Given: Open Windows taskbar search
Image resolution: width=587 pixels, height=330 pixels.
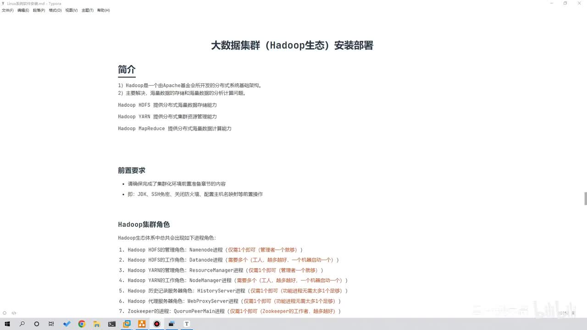Looking at the screenshot, I should tap(22, 324).
